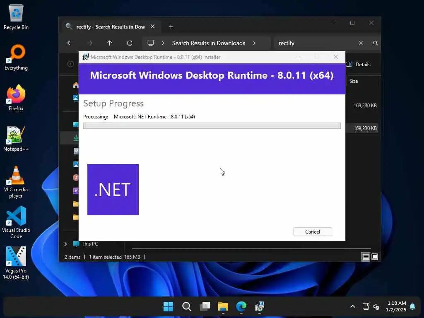Open the Recycle Bin desktop icon

click(x=16, y=17)
